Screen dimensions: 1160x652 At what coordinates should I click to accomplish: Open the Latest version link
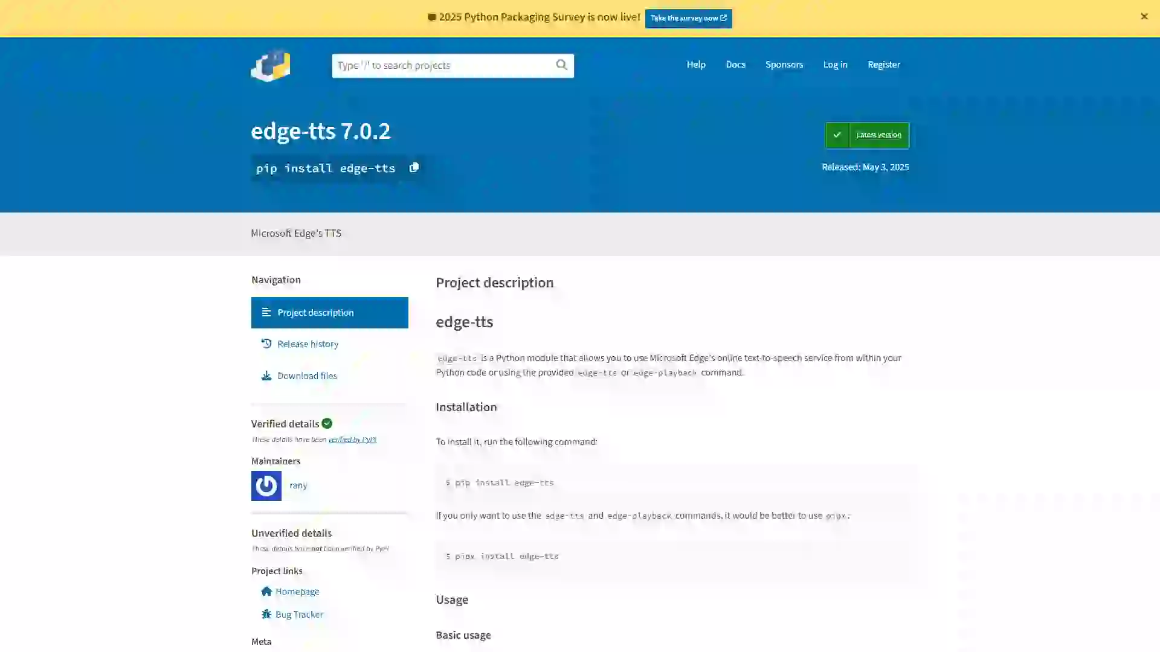(878, 135)
